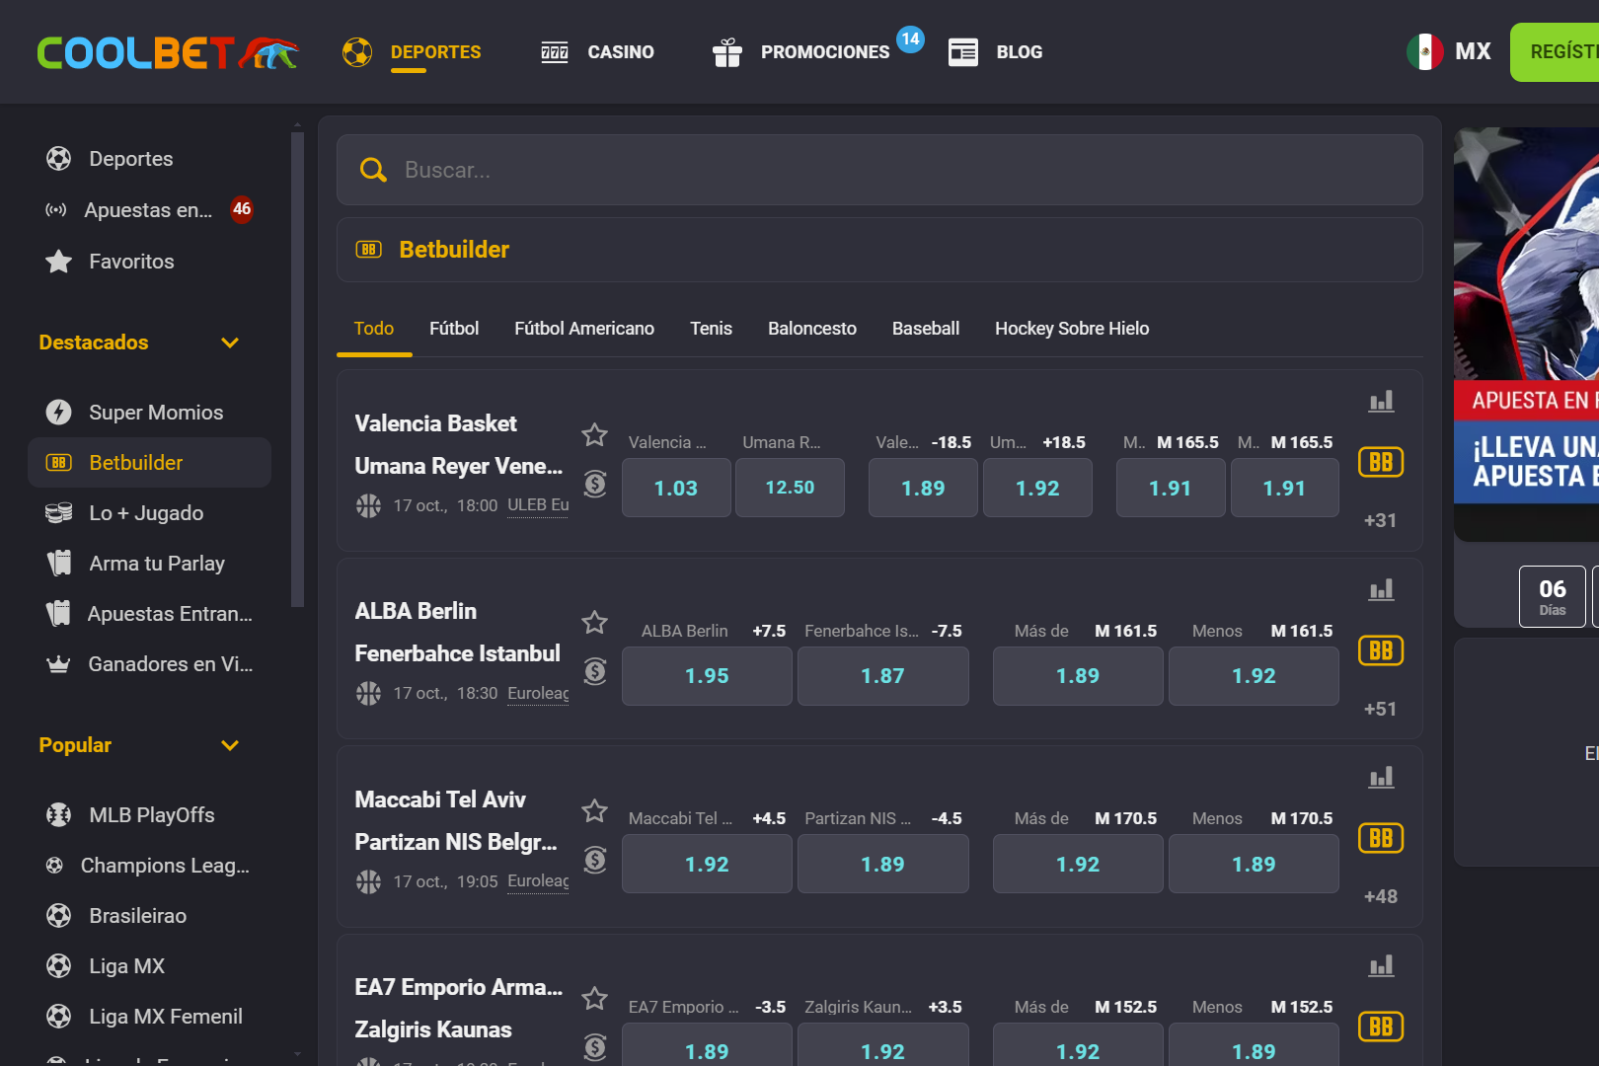Switch to the Hockey Sobre Hielo tab

1072,329
